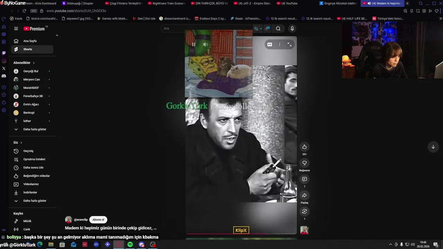Click the YouTube address bar URL
Viewport: 443px width, 249px height.
coord(76,11)
